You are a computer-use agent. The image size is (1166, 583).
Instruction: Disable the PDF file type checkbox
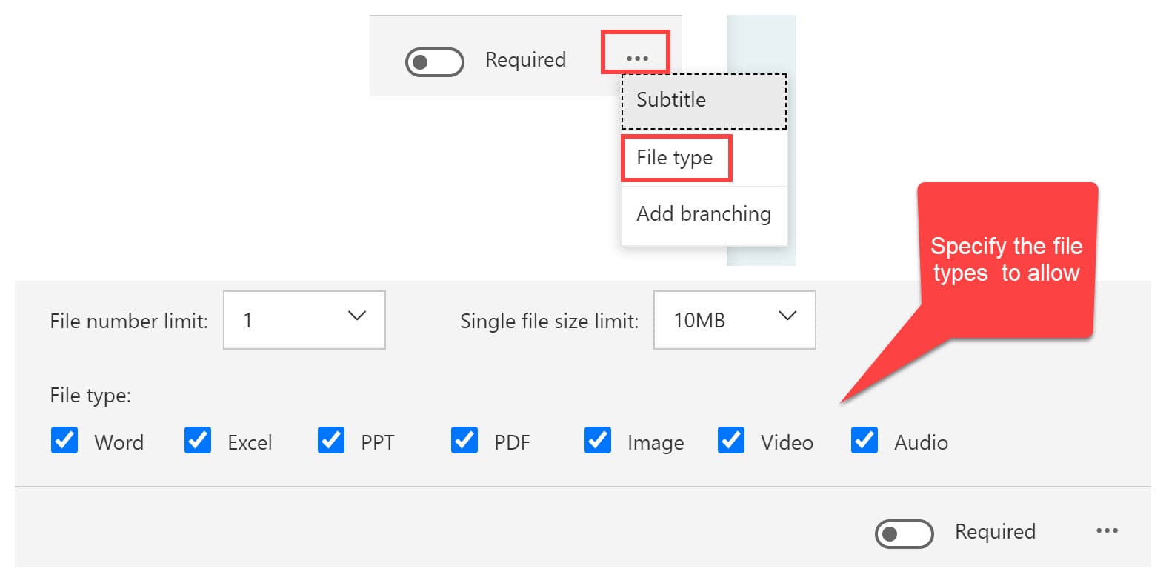(464, 440)
